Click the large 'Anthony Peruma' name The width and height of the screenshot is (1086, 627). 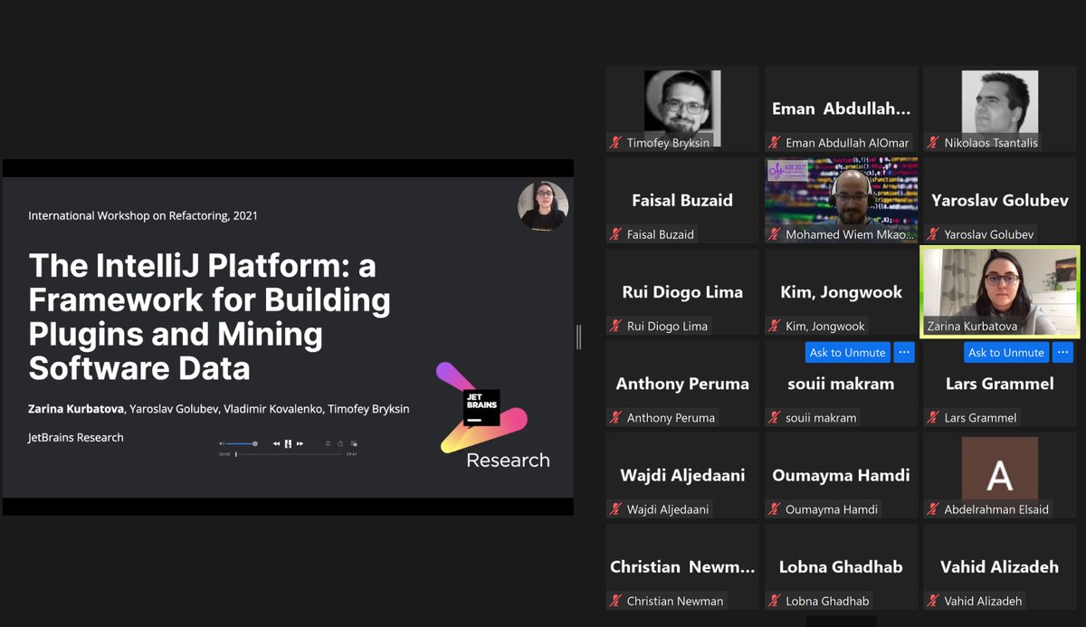click(x=682, y=384)
